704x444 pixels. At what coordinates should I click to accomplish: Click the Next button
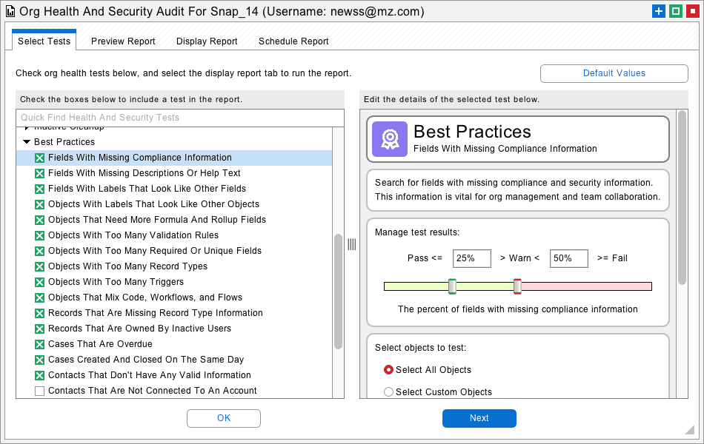479,418
